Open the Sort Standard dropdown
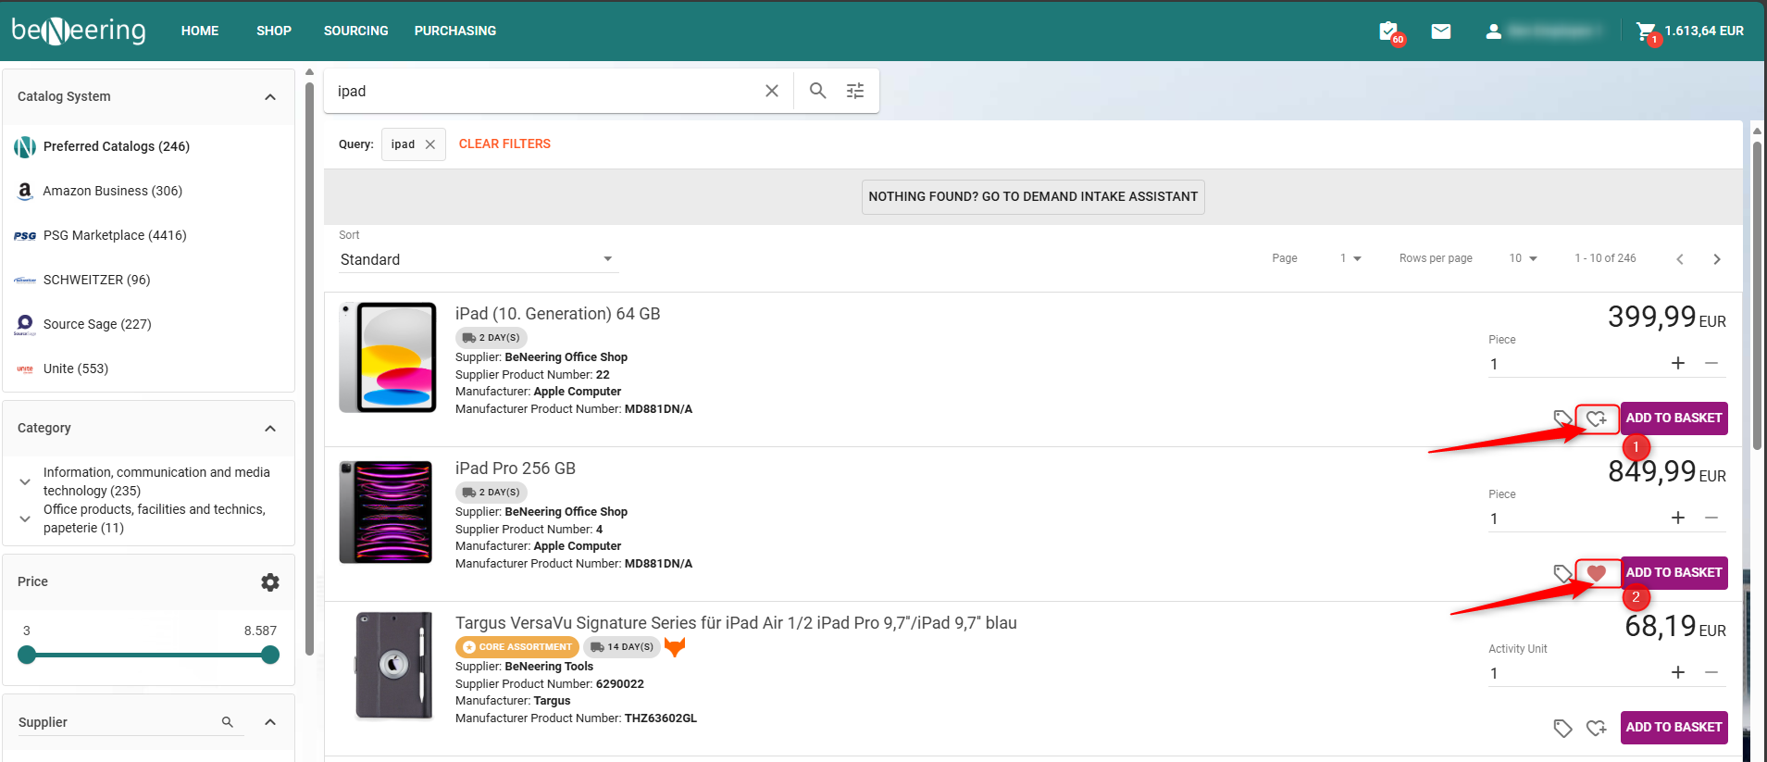 coord(477,259)
